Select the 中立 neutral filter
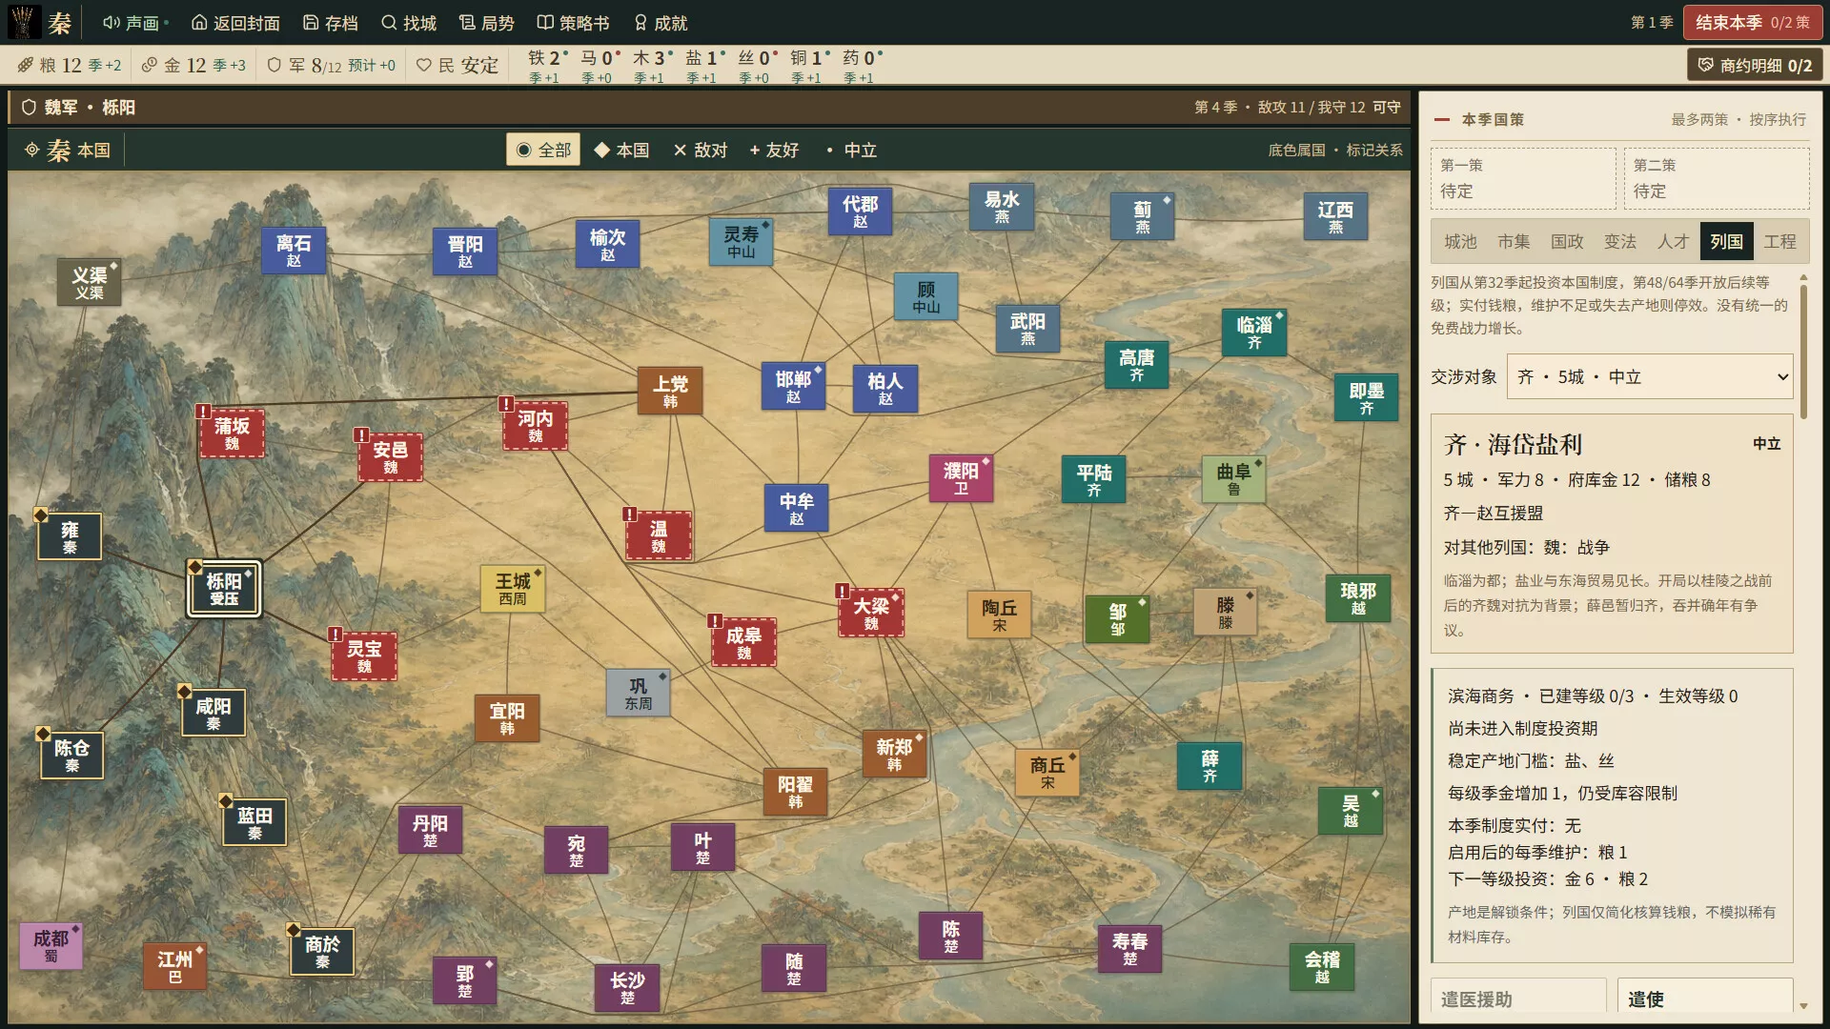The height and width of the screenshot is (1029, 1830). tap(851, 150)
